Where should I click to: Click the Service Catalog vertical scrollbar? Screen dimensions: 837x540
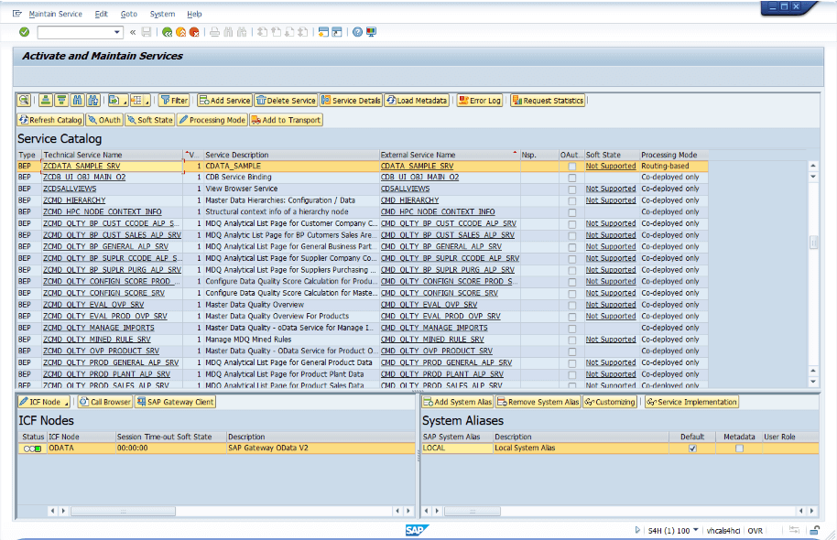click(812, 275)
